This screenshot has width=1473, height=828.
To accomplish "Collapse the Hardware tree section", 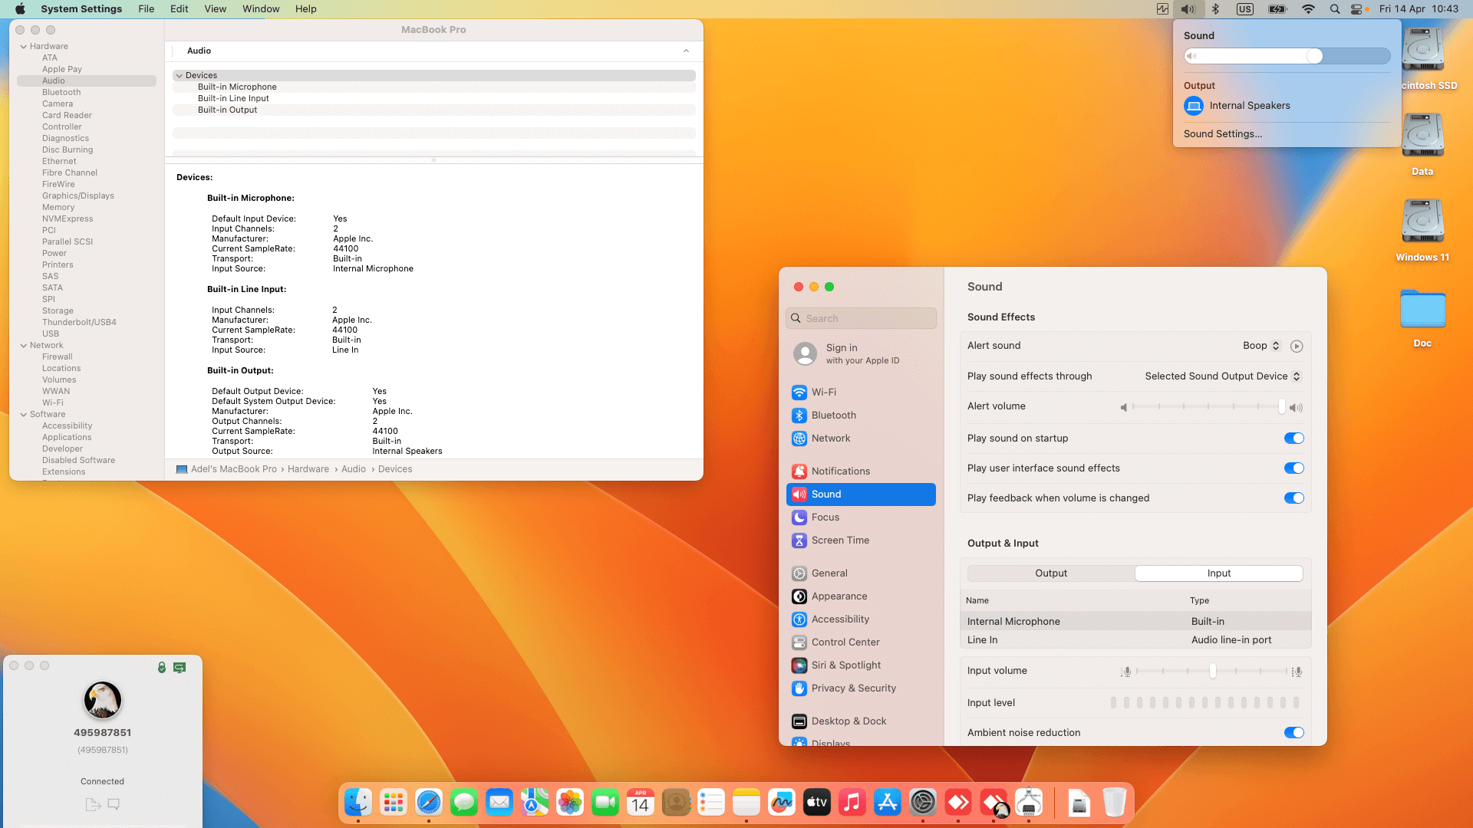I will [24, 46].
